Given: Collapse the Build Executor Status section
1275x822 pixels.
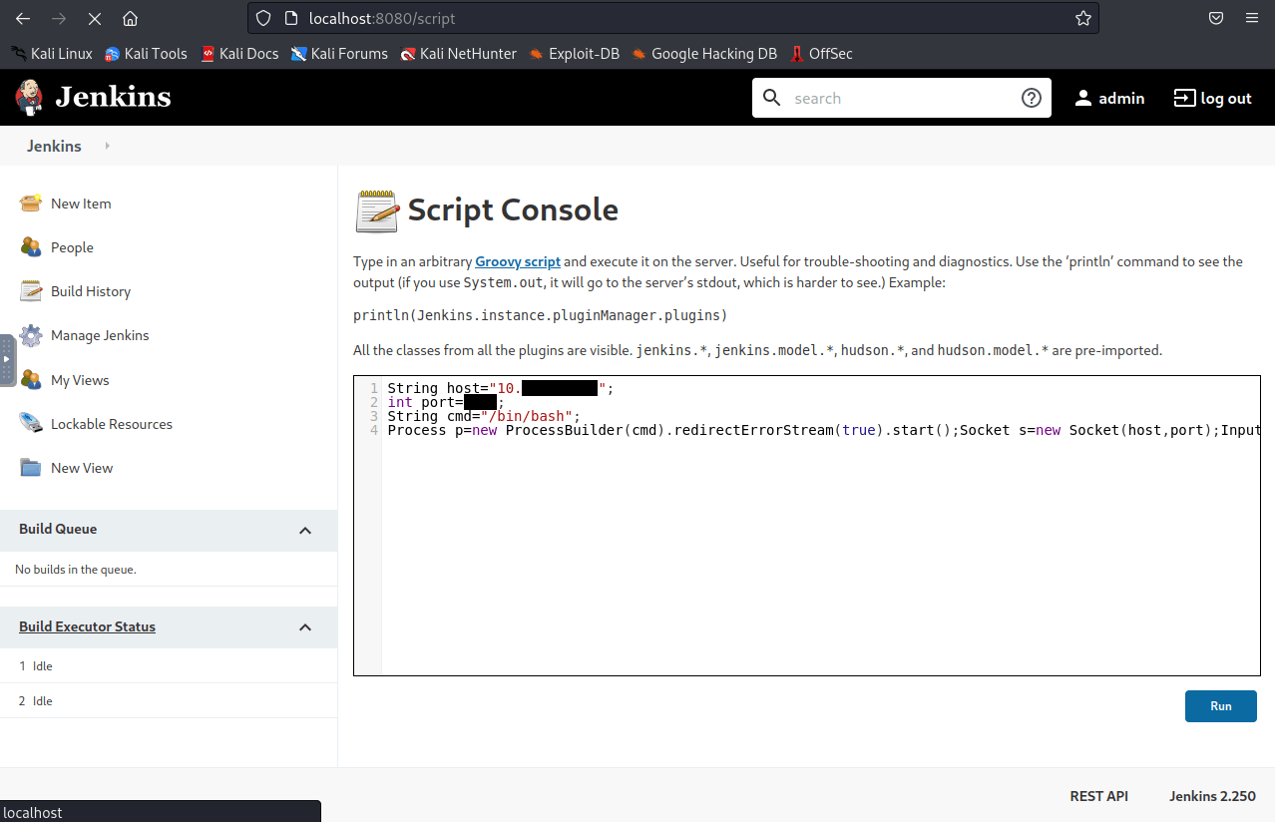Looking at the screenshot, I should tap(305, 627).
